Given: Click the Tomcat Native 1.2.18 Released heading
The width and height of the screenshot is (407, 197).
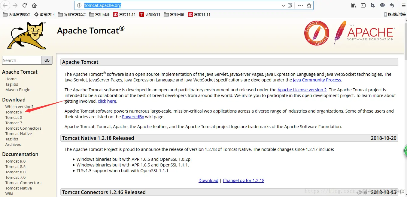Looking at the screenshot, I should click(98, 138).
